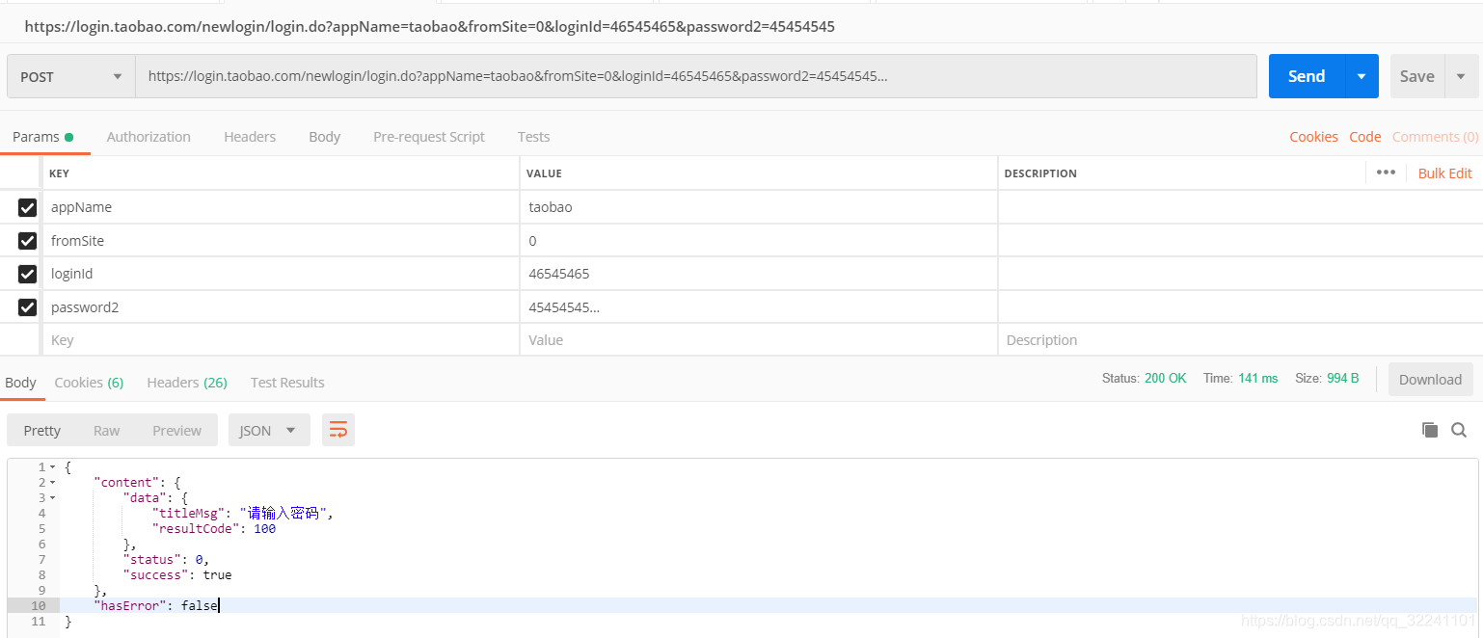Click the value 45454545... cell
This screenshot has width=1483, height=638.
[x=759, y=307]
